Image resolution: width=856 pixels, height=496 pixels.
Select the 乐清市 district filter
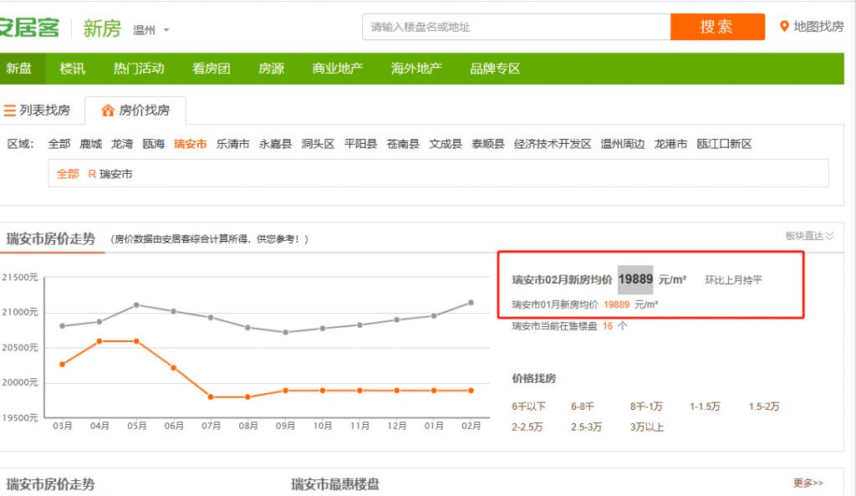pyautogui.click(x=231, y=143)
